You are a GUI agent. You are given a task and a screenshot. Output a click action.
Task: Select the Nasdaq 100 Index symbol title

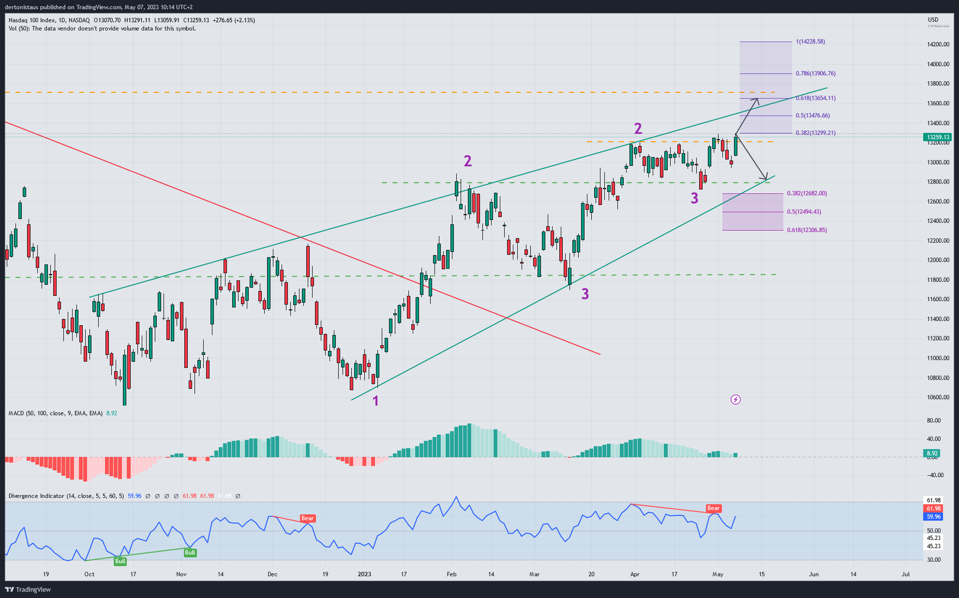[x=31, y=20]
